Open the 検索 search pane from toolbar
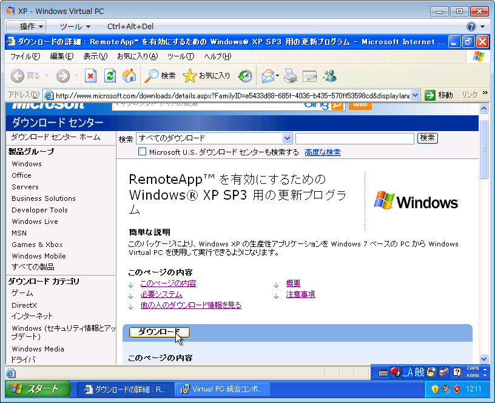The height and width of the screenshot is (403, 495). (160, 76)
